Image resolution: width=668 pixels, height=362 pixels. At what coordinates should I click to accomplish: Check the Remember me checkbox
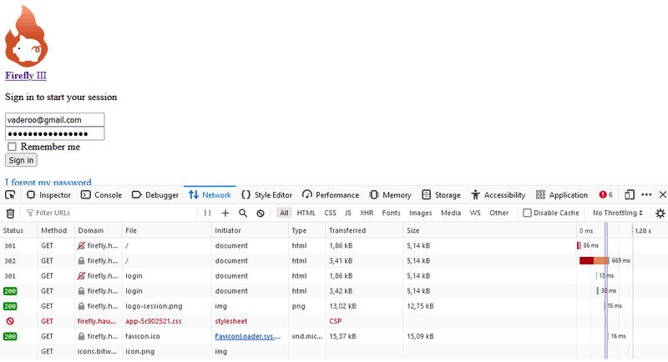click(x=12, y=147)
